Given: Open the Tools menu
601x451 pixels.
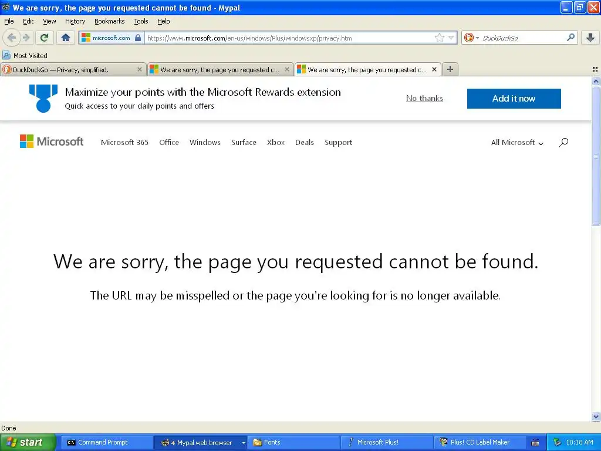Looking at the screenshot, I should pos(141,22).
